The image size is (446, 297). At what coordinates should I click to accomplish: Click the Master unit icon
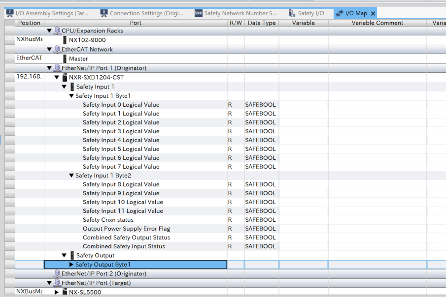click(65, 59)
